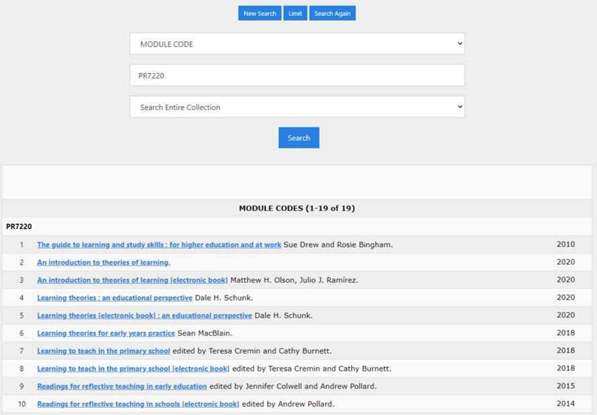Open 'Learning to teach in the primary school'

point(102,351)
